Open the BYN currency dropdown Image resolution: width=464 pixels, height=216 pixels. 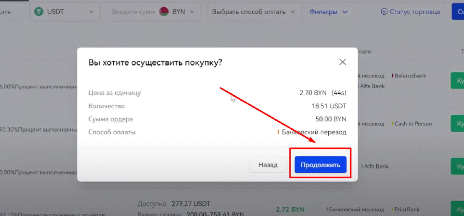[183, 12]
